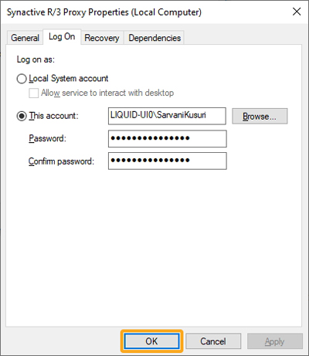309x356 pixels.
Task: Click the dialog title bar text
Action: pyautogui.click(x=104, y=12)
